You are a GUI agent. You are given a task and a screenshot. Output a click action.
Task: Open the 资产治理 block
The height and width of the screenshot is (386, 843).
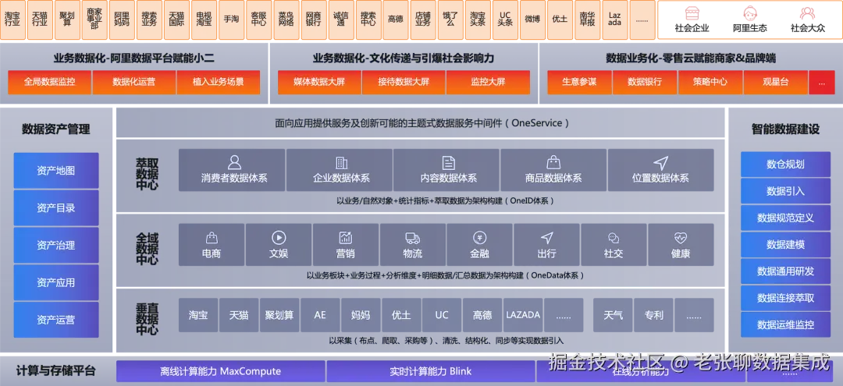pos(56,246)
